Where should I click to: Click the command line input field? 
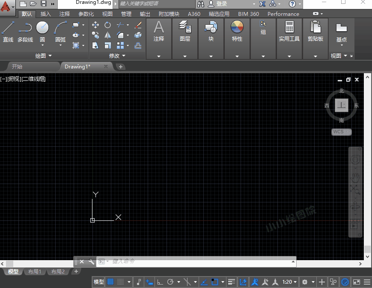tap(196, 261)
